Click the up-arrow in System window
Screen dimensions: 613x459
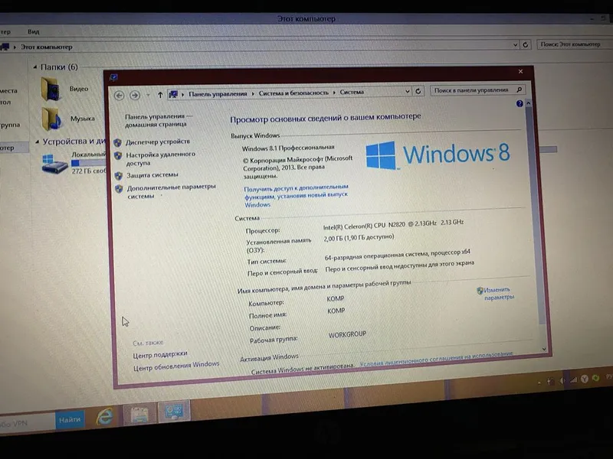160,95
